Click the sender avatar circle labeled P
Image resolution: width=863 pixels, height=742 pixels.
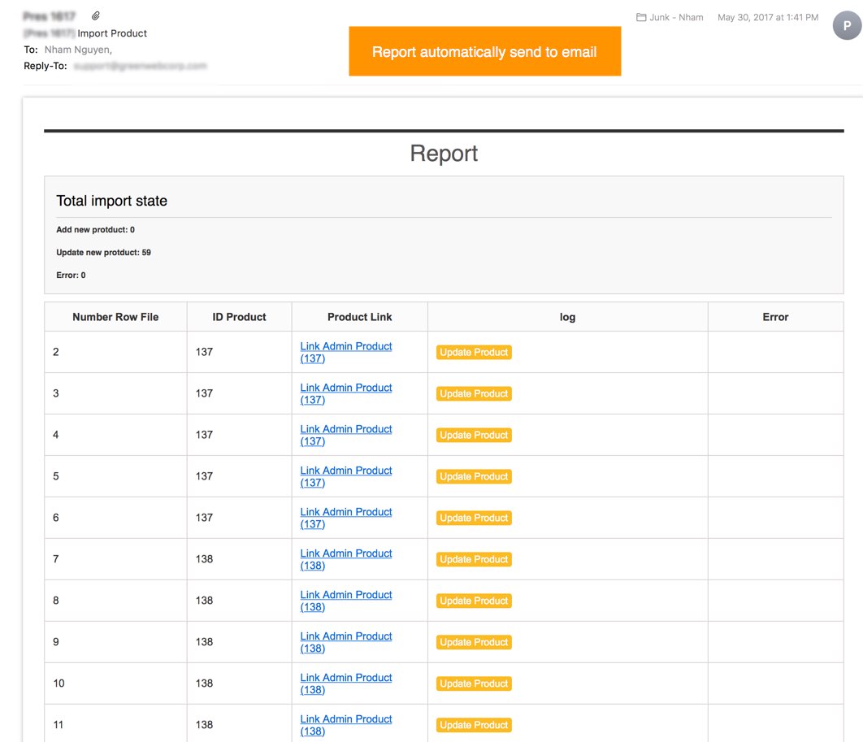tap(847, 26)
